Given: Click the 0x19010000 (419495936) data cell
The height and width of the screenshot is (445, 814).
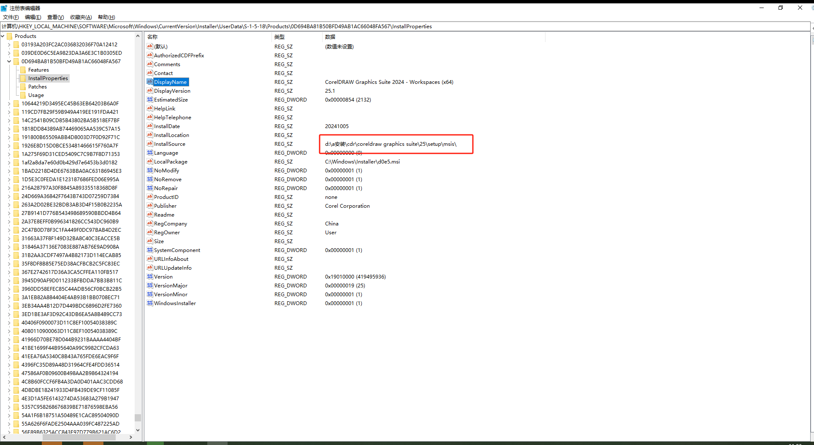Looking at the screenshot, I should click(x=355, y=276).
